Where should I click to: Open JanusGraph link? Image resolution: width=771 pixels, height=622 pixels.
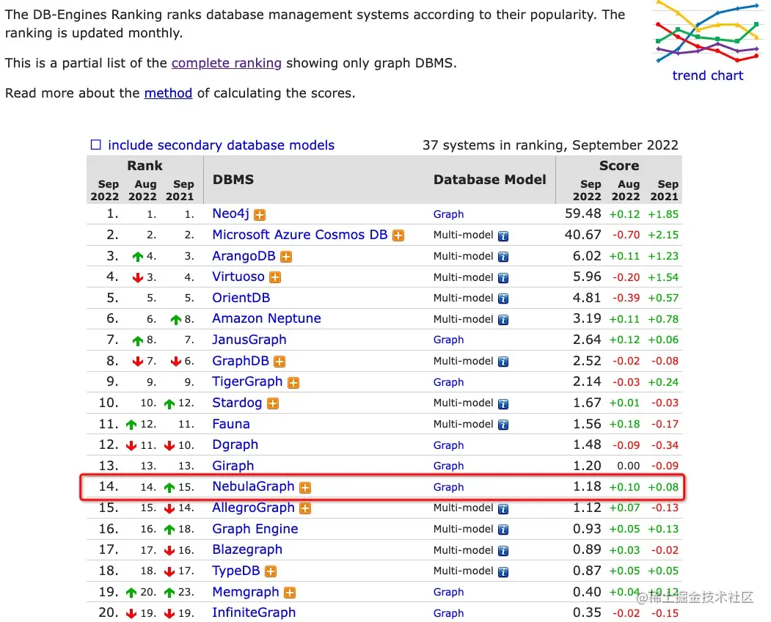coord(249,340)
